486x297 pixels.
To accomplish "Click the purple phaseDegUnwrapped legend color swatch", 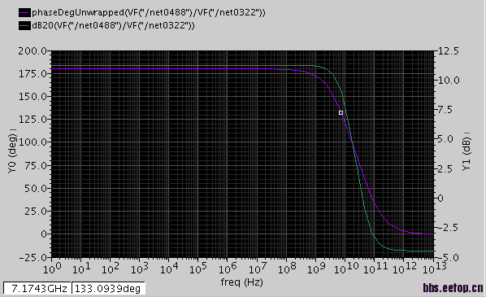I will coord(25,13).
